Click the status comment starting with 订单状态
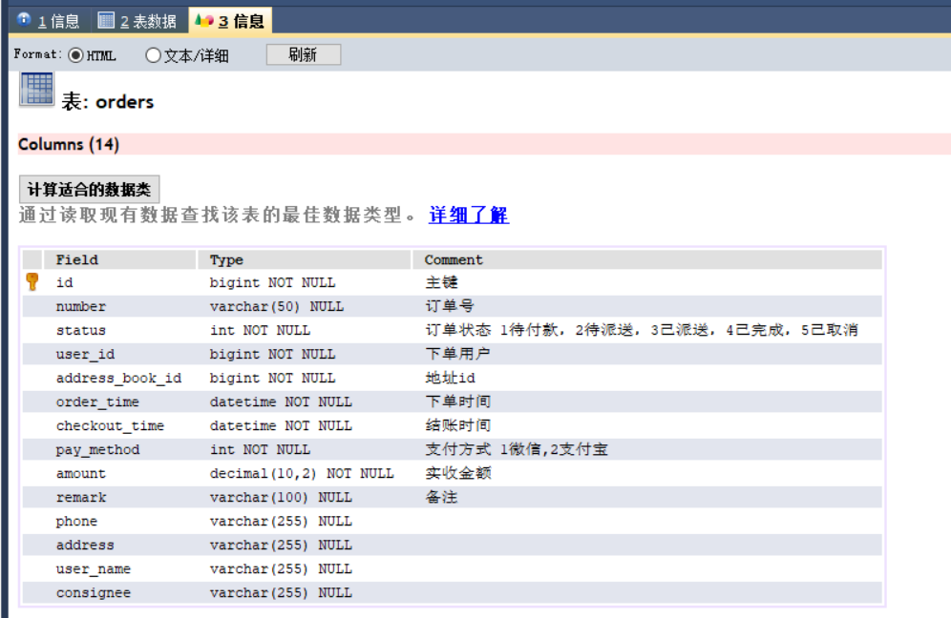This screenshot has height=618, width=951. click(x=641, y=330)
